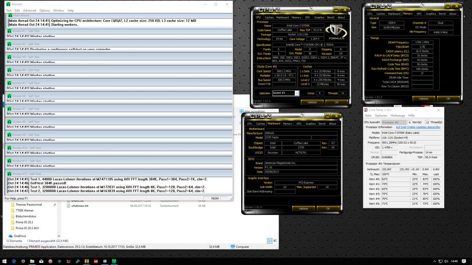The image size is (472, 265).
Task: Select the Bildschirmfotos folder
Action: [x=26, y=216]
